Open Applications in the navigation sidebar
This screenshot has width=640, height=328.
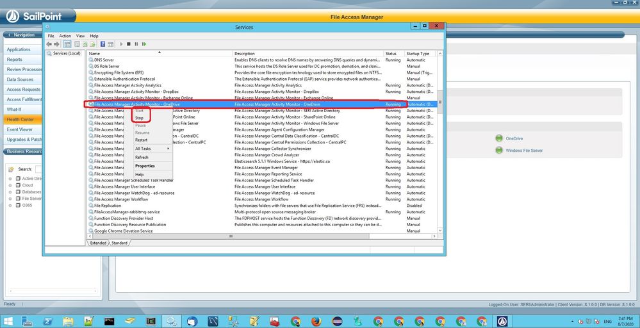coord(19,49)
